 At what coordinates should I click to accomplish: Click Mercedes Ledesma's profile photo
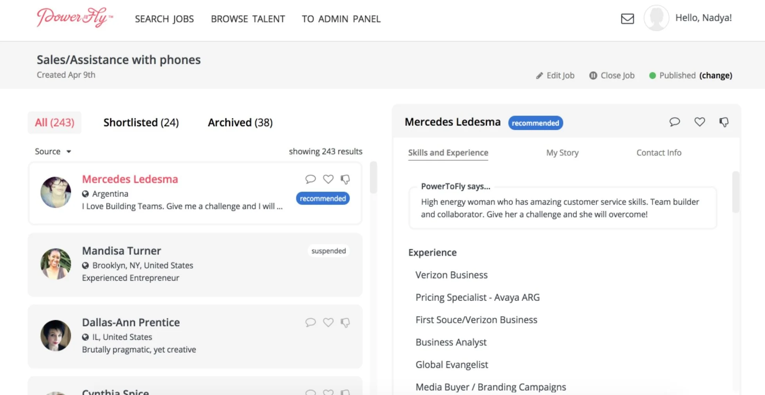(56, 192)
